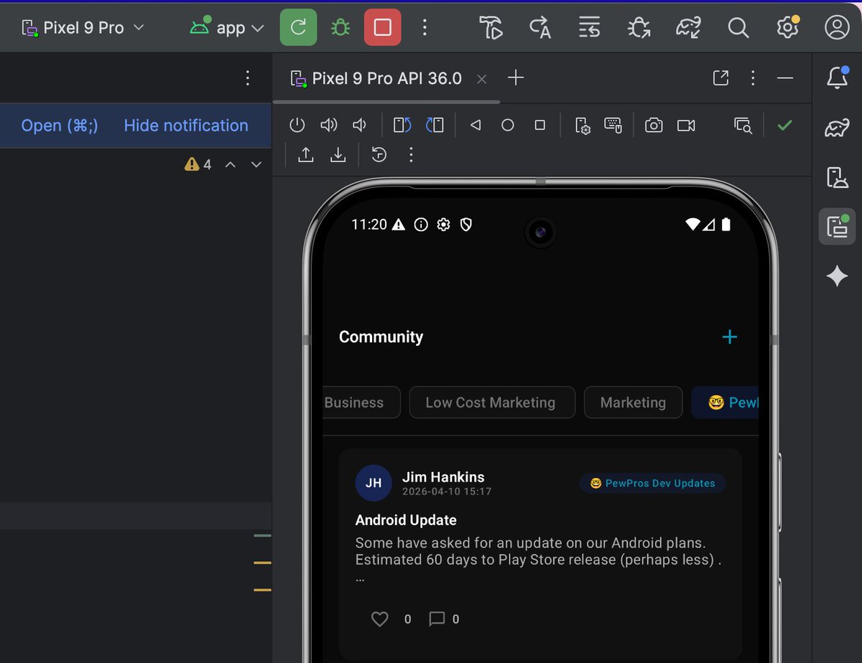Like the Android Update post
862x663 pixels.
[x=379, y=619]
